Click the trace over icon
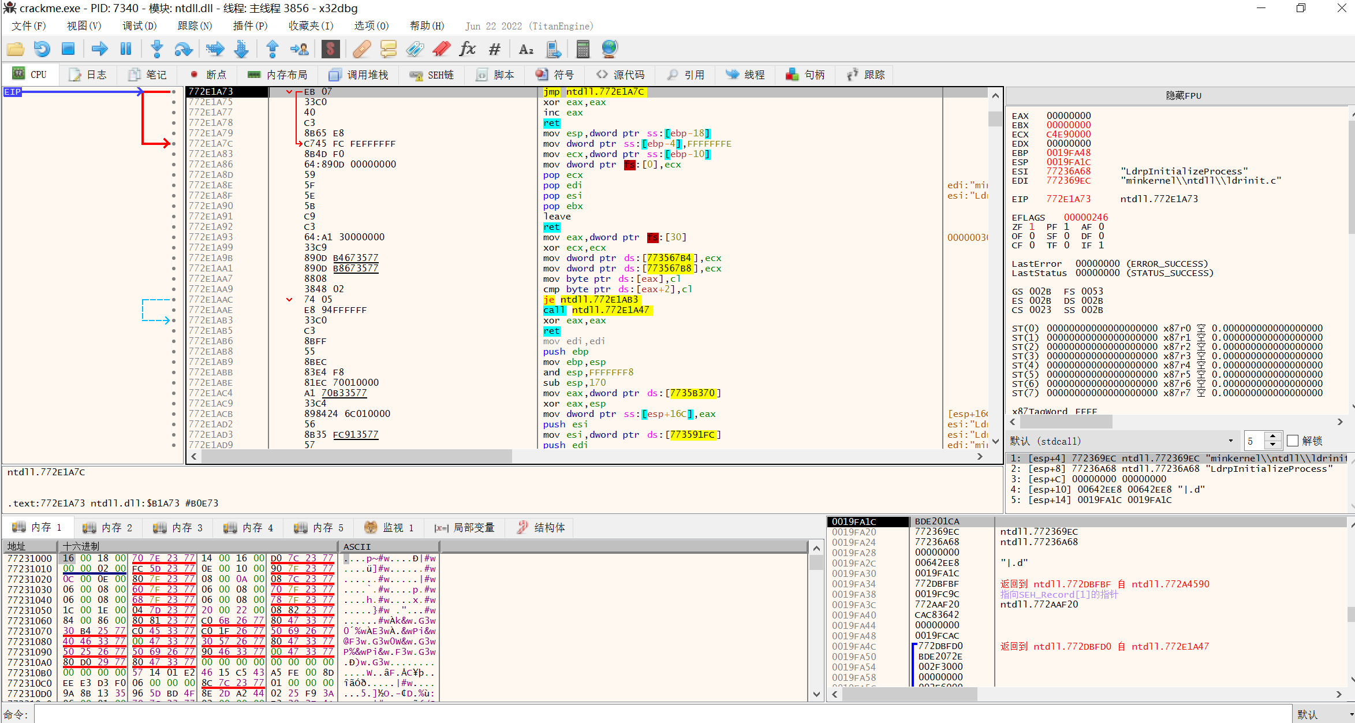Image resolution: width=1355 pixels, height=723 pixels. [x=241, y=49]
